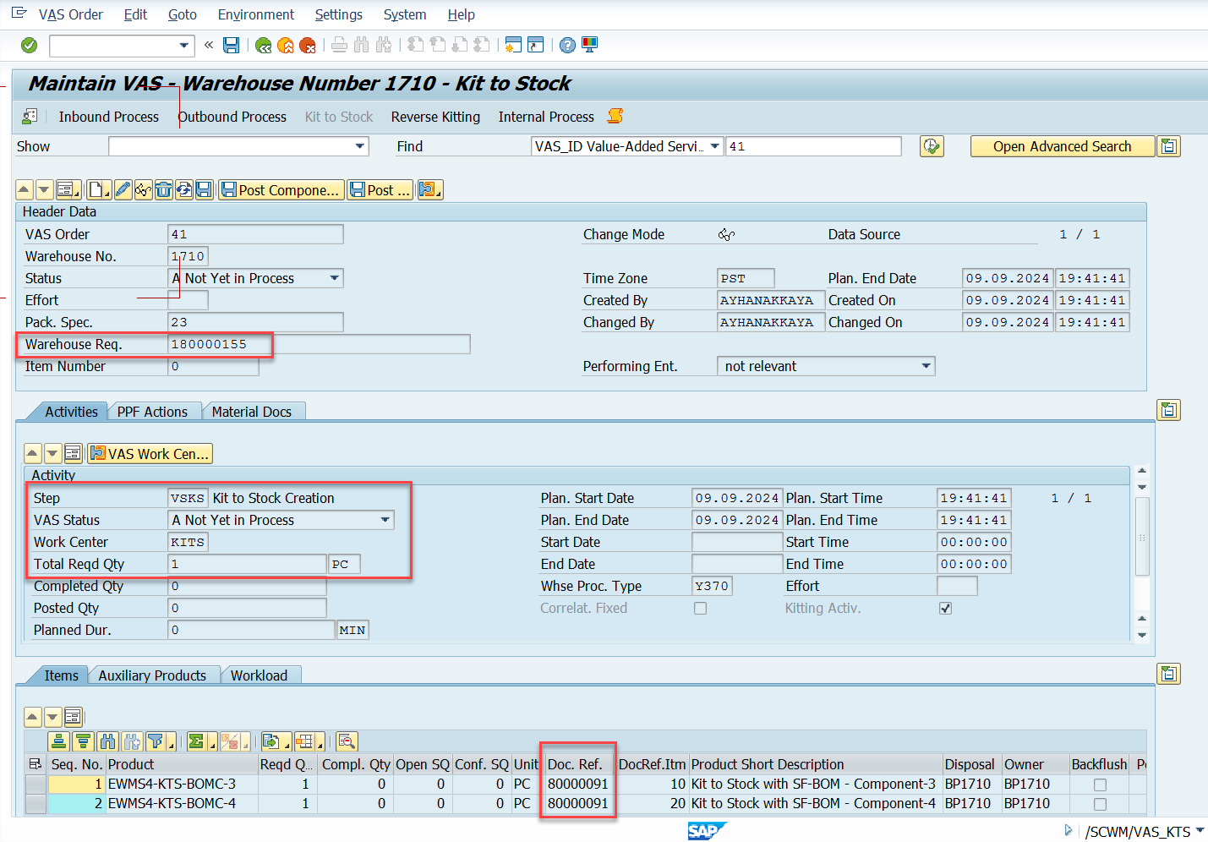Screen dimensions: 1208x842
Task: Switch to the Workload tab
Action: (x=259, y=675)
